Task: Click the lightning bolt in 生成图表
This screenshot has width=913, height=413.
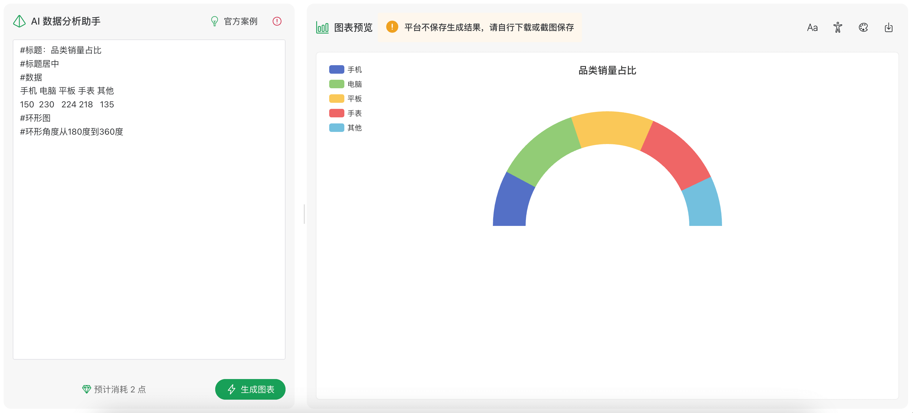Action: click(232, 389)
